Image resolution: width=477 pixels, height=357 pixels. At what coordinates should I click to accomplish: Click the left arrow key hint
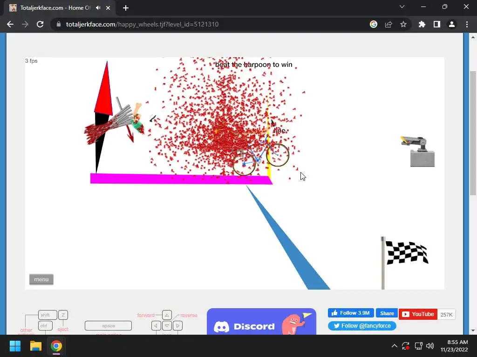point(156,326)
